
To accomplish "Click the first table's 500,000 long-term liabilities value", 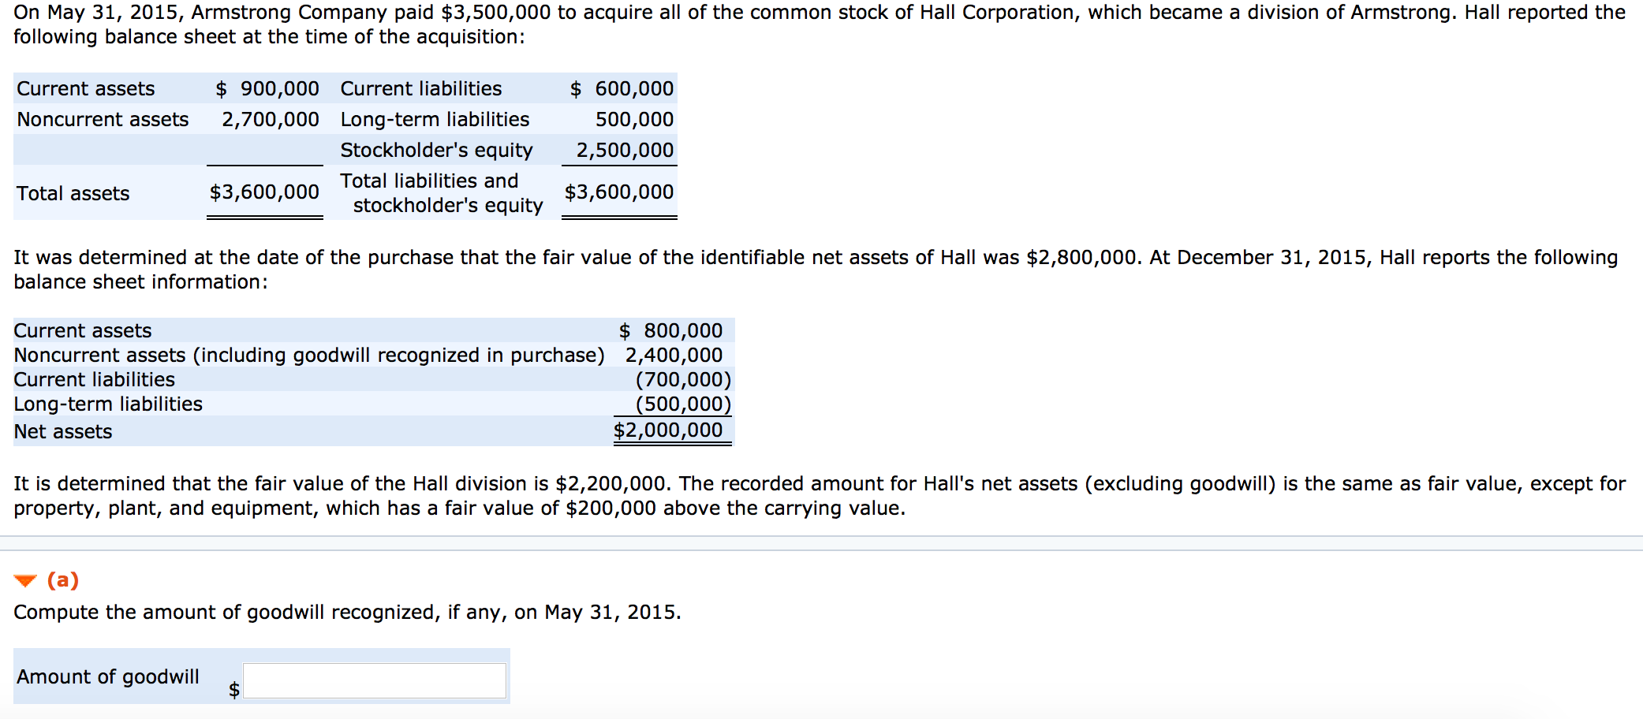I will pos(635,119).
